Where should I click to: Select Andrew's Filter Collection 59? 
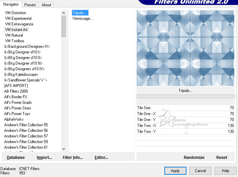(26, 142)
